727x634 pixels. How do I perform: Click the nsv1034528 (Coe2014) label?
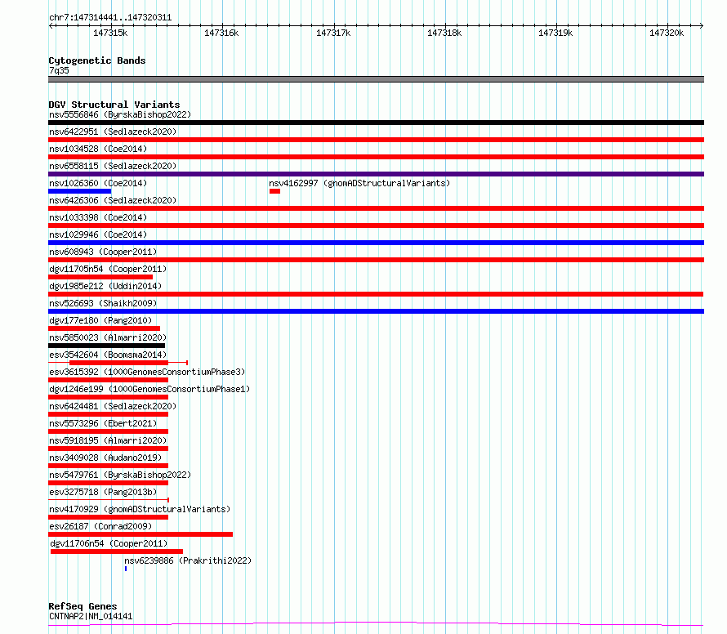[98, 149]
